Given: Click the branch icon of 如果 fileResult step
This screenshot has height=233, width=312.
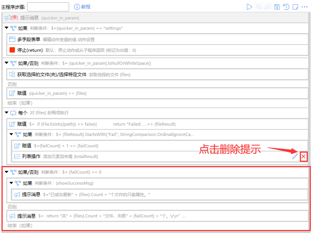Looking at the screenshot, I should tap(18, 135).
